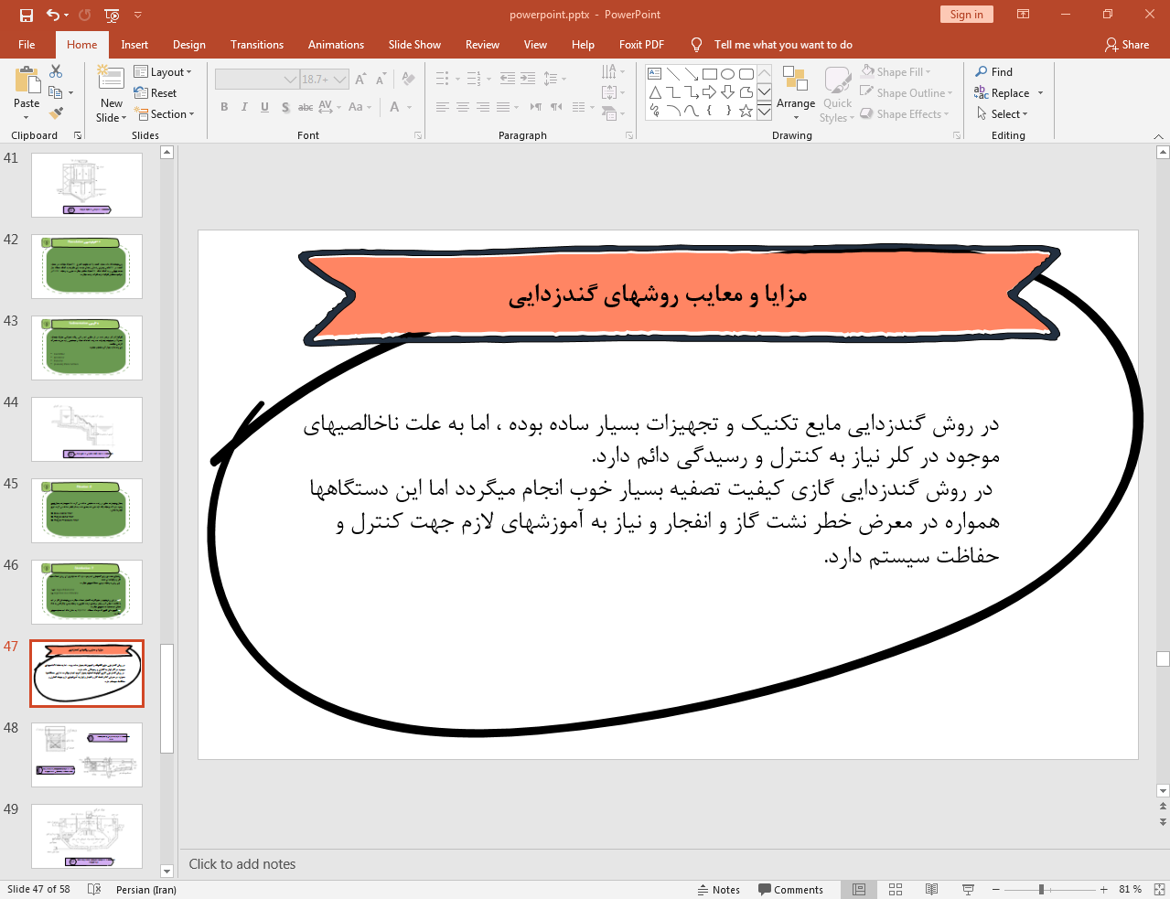This screenshot has width=1170, height=899.
Task: Click the spell check status icon
Action: (93, 889)
